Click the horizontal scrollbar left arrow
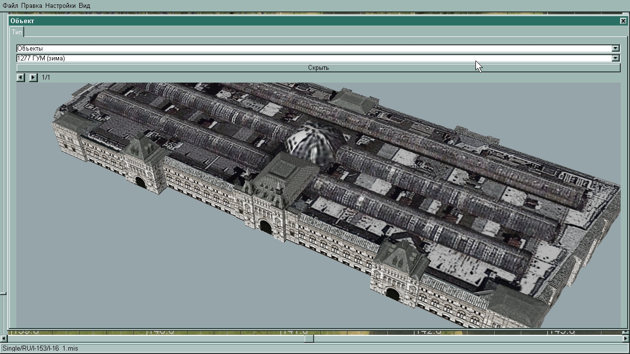The height and width of the screenshot is (354, 630). pyautogui.click(x=4, y=338)
